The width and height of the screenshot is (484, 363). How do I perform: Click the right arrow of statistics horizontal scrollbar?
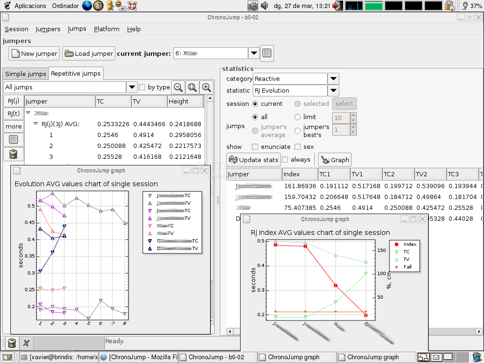[479, 331]
